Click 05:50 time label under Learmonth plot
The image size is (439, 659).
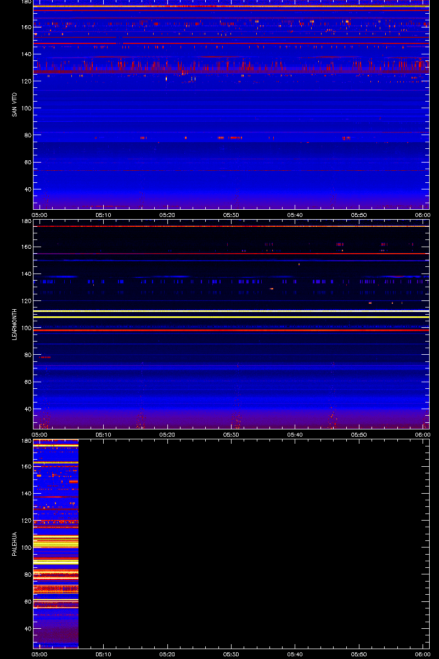[359, 434]
